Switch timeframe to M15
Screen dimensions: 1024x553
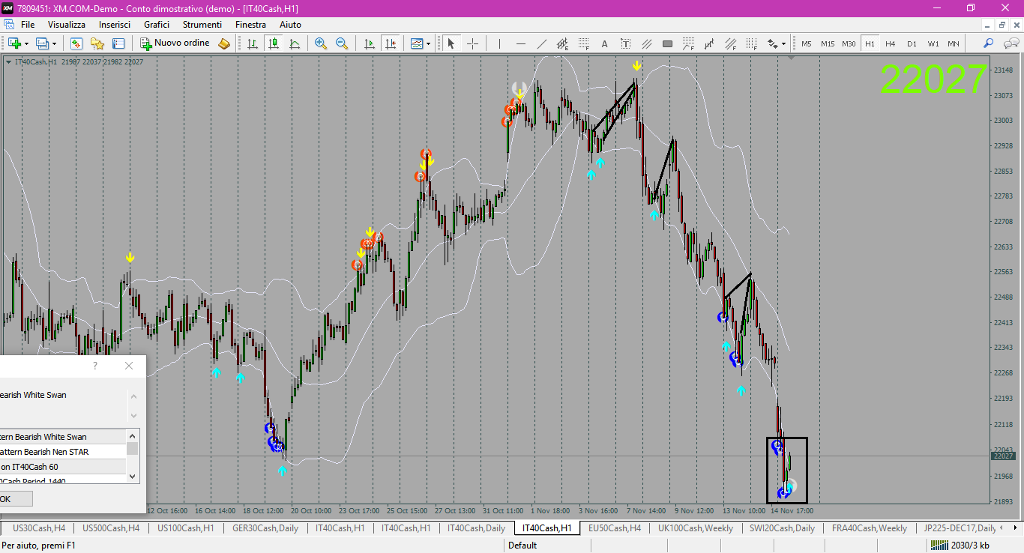pos(828,43)
